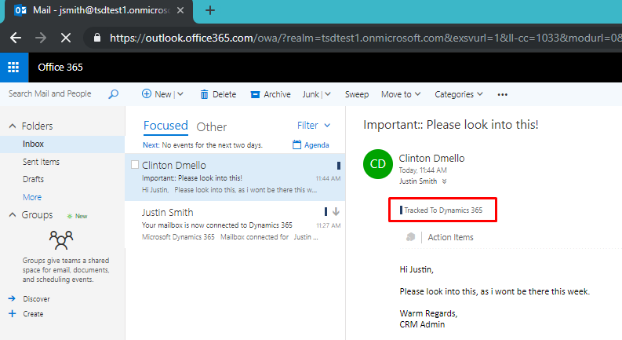Expand recipient details next to Justin Smith

[444, 181]
